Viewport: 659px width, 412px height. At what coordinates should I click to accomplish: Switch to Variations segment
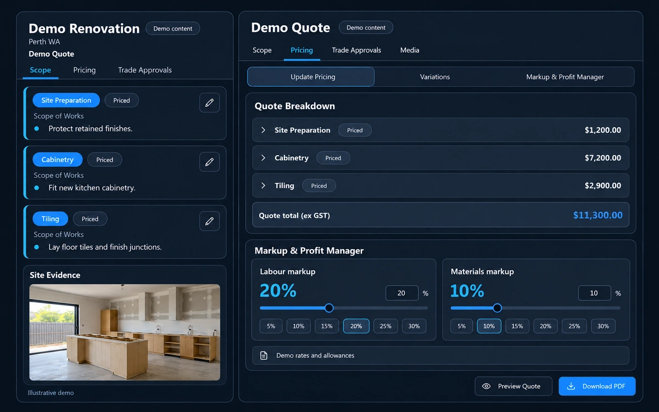[x=435, y=77]
